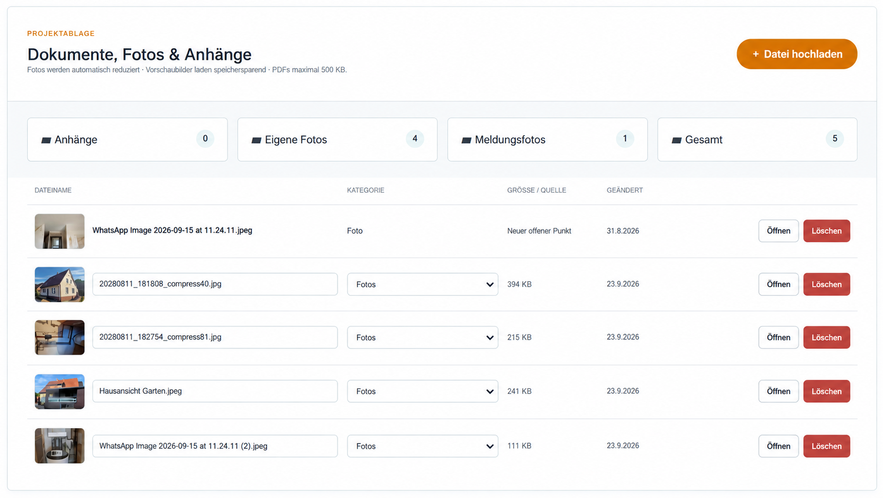Open the WhatsApp Image 11.24.11.jpeg Meldungsfoto via Öffnen
The width and height of the screenshot is (883, 498).
coord(778,231)
